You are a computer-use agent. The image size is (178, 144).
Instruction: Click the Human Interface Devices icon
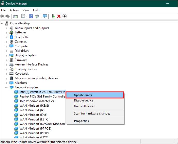tap(11, 65)
